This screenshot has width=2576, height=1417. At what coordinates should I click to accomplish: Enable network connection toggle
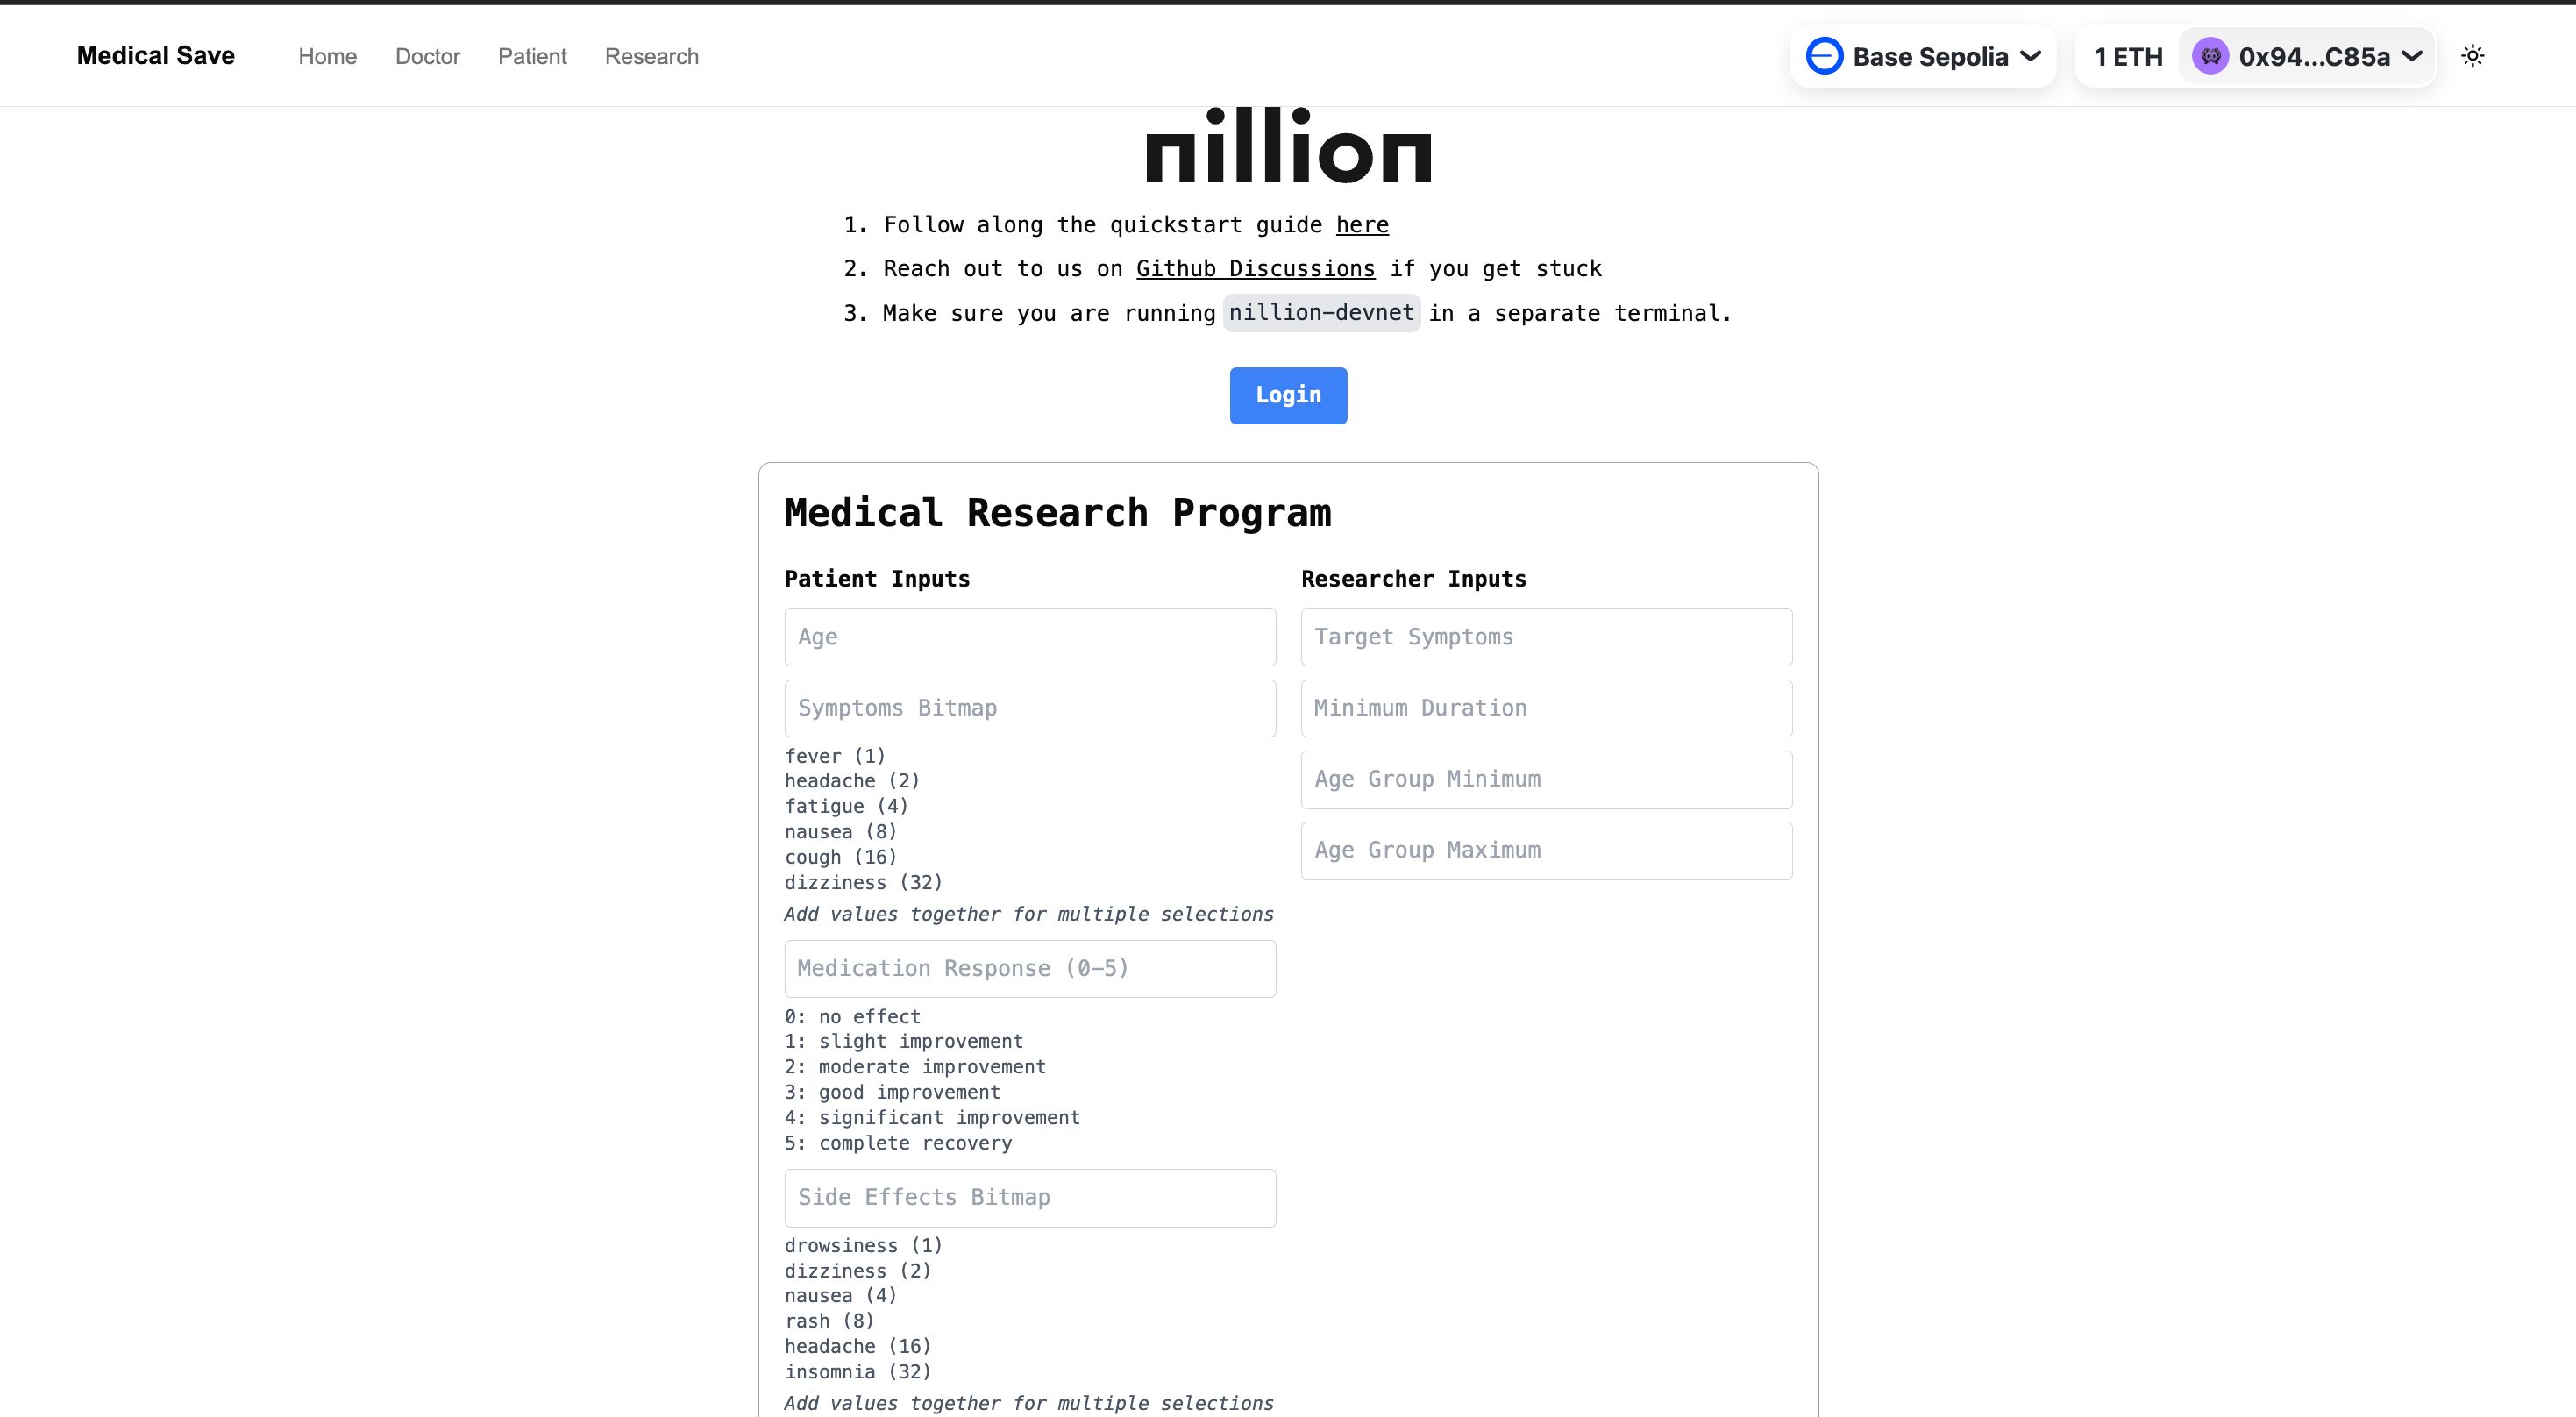(1925, 56)
